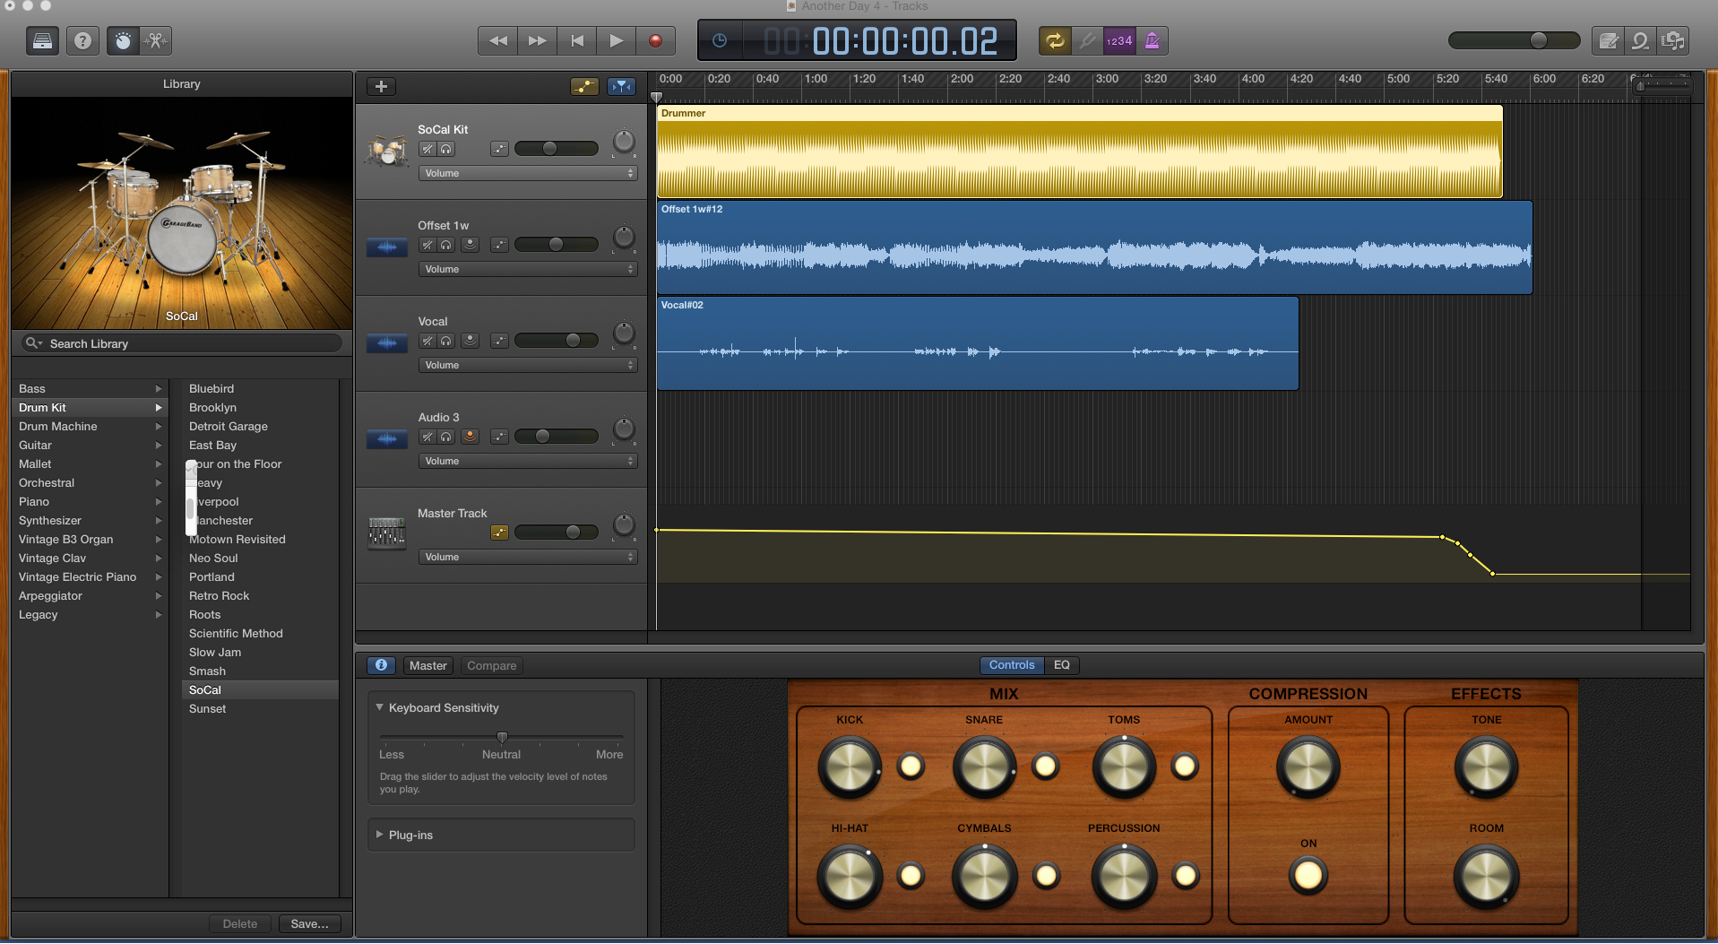Open SoCal Kit automation Volume dropdown

pos(528,173)
